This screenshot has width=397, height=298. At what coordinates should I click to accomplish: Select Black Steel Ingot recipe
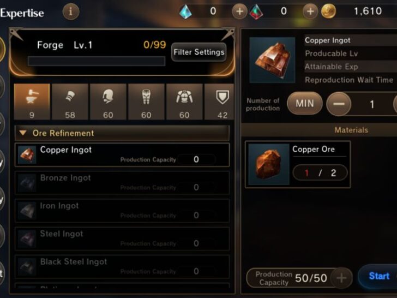tap(122, 266)
